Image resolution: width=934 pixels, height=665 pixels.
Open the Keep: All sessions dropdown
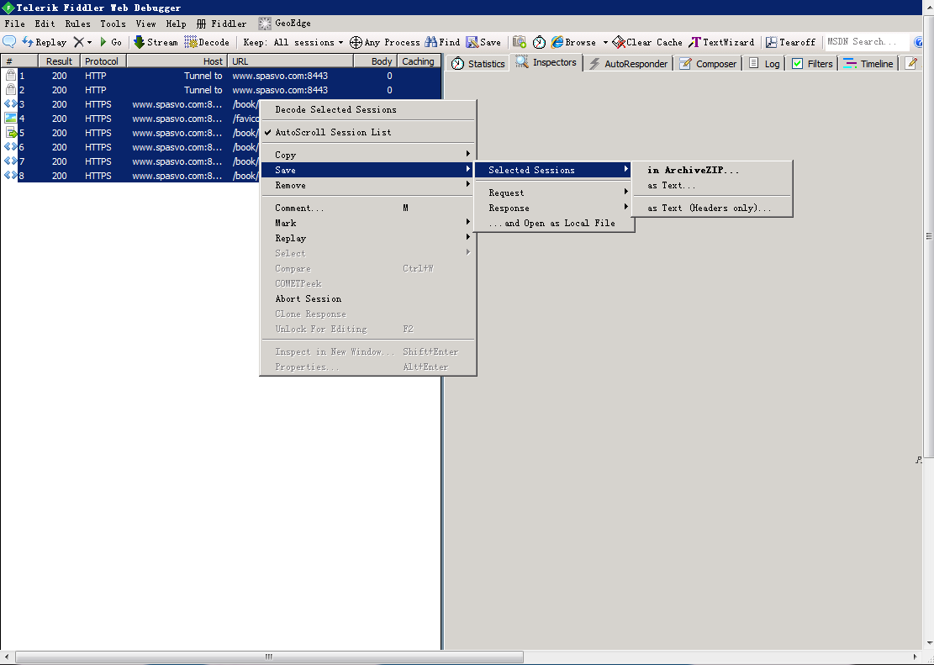(293, 42)
